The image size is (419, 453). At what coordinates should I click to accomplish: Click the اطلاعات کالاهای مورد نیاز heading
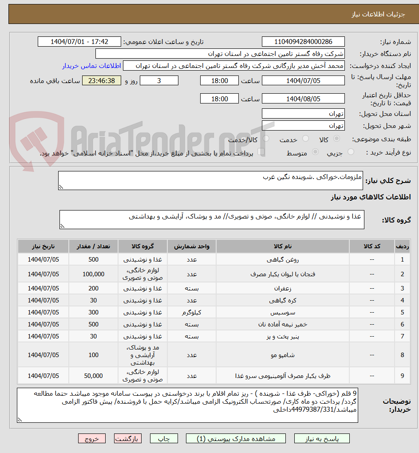pyautogui.click(x=371, y=197)
